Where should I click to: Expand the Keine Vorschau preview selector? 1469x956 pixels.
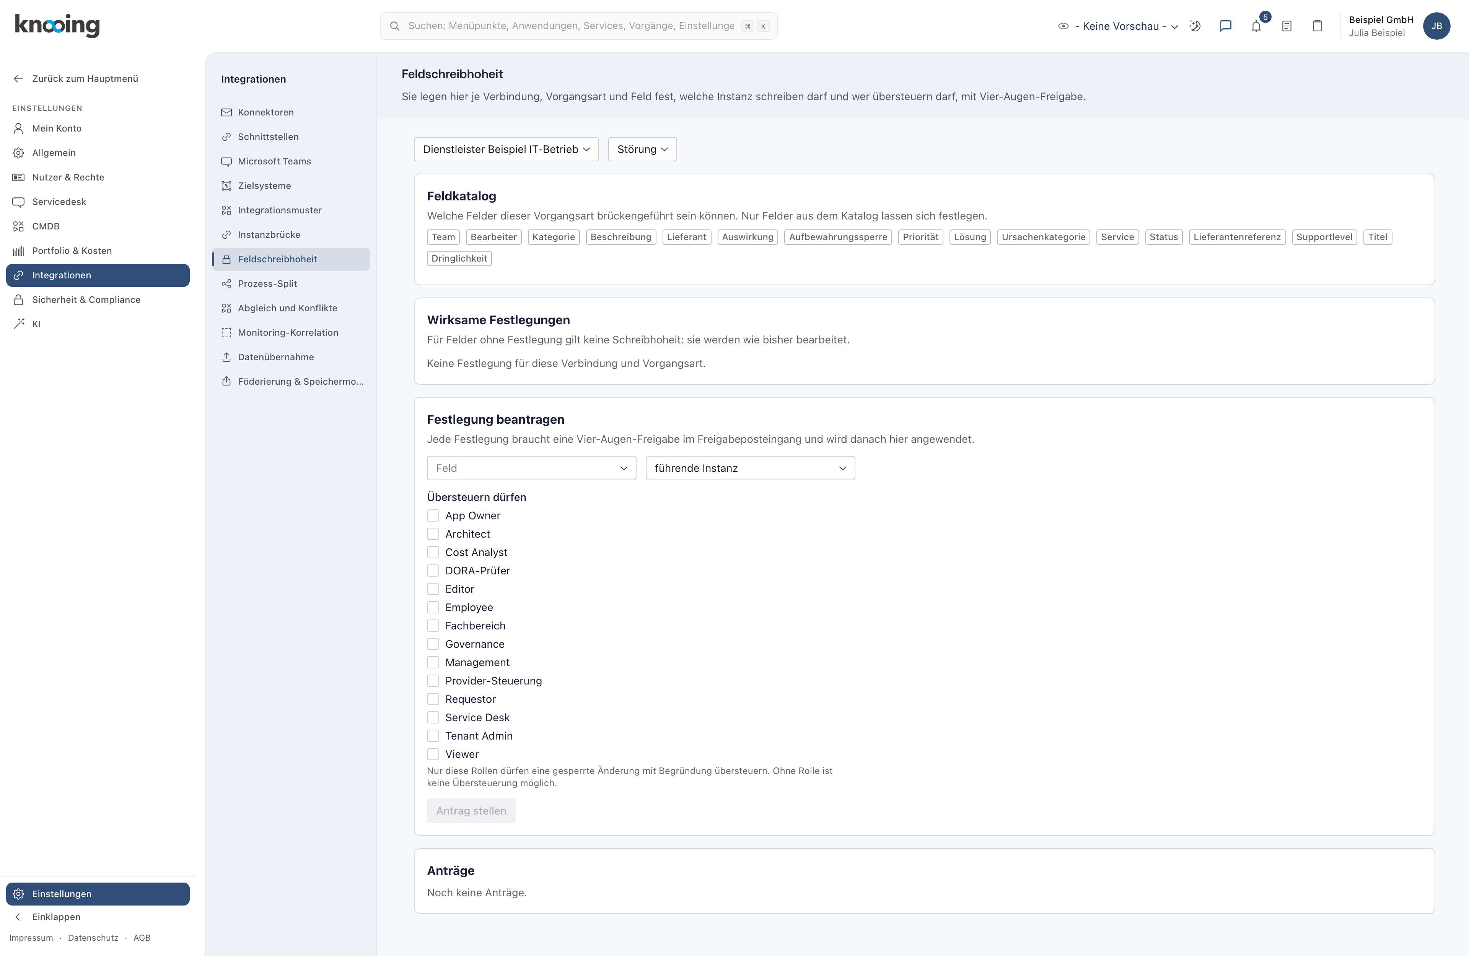[x=1119, y=26]
